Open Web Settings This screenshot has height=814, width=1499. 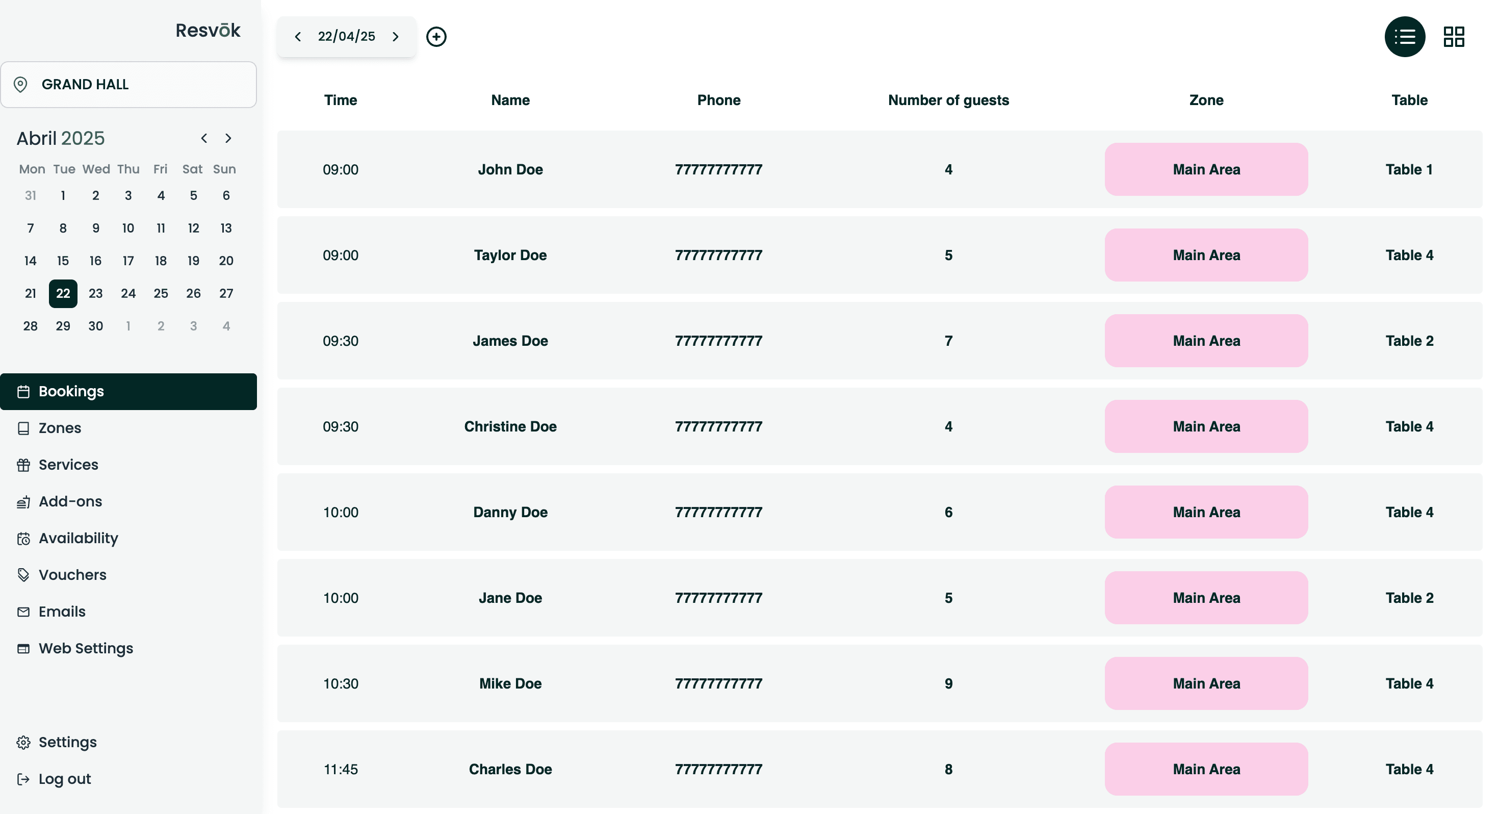pyautogui.click(x=86, y=648)
